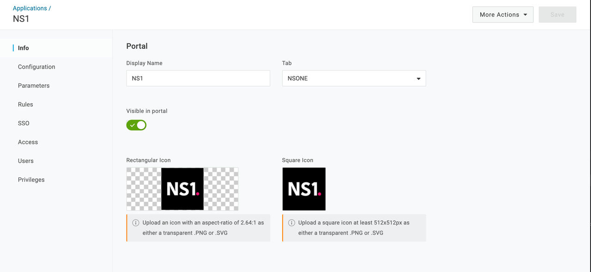
Task: Go to Applications breadcrumb link
Action: coord(30,8)
